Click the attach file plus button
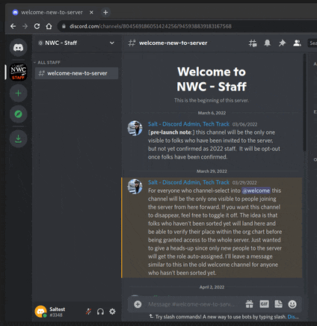The width and height of the screenshot is (317, 326). 138,304
